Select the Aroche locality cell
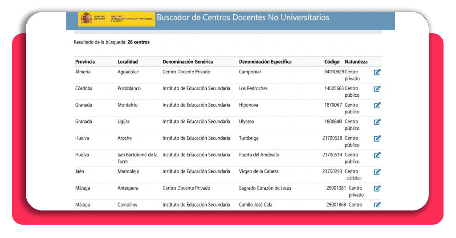 pos(125,138)
